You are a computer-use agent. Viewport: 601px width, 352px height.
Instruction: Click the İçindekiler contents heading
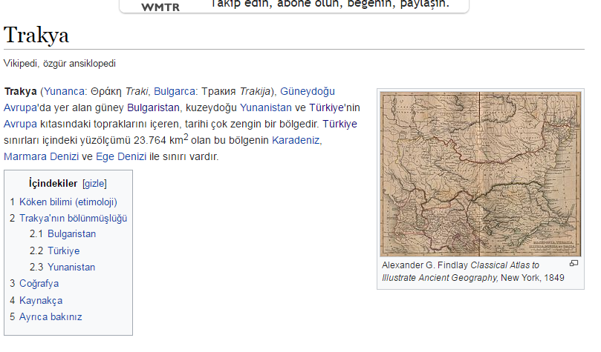click(x=53, y=184)
